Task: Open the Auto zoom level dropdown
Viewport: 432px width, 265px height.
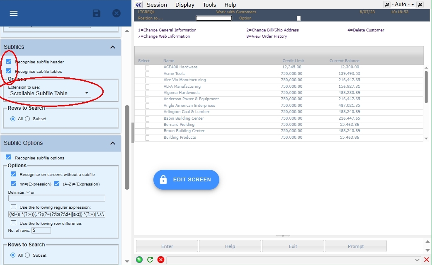Action: coord(403,5)
